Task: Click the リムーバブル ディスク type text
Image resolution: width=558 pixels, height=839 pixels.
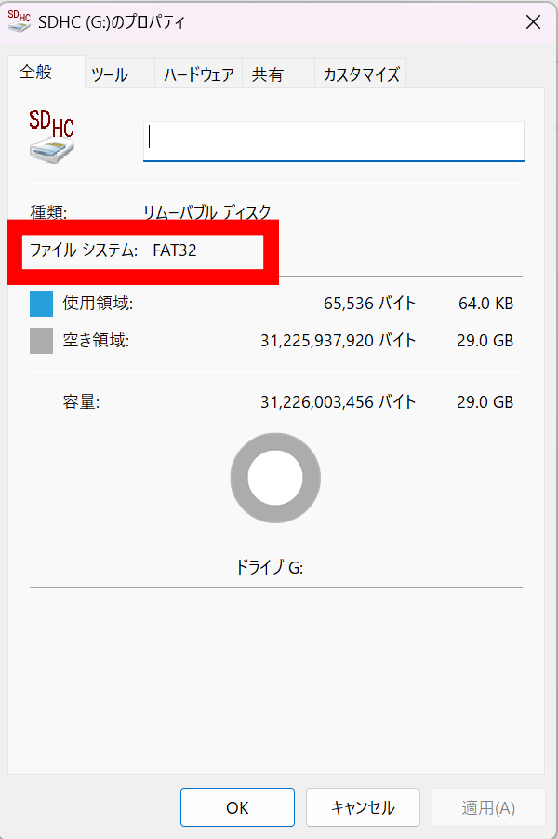Action: coord(206,212)
